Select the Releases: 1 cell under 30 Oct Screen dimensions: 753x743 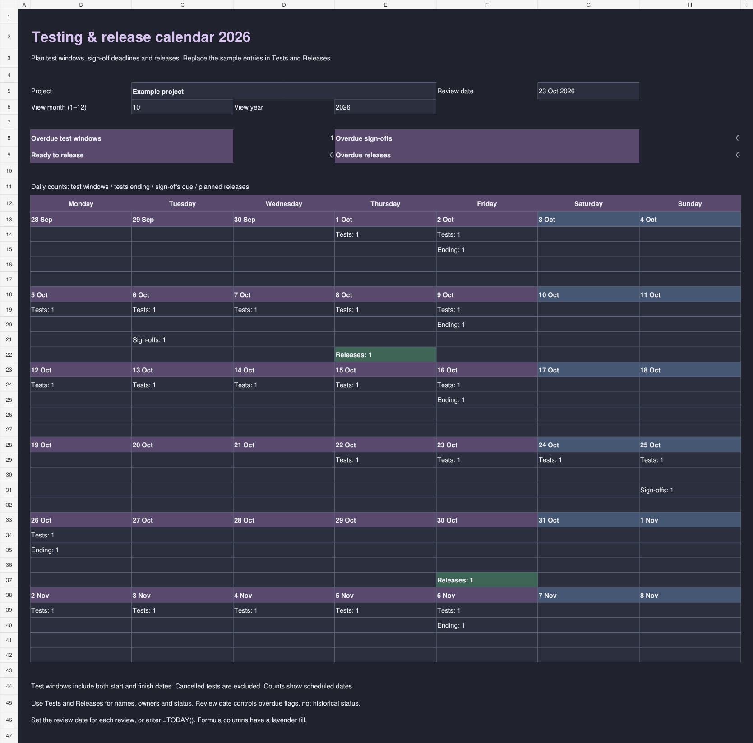pos(487,580)
